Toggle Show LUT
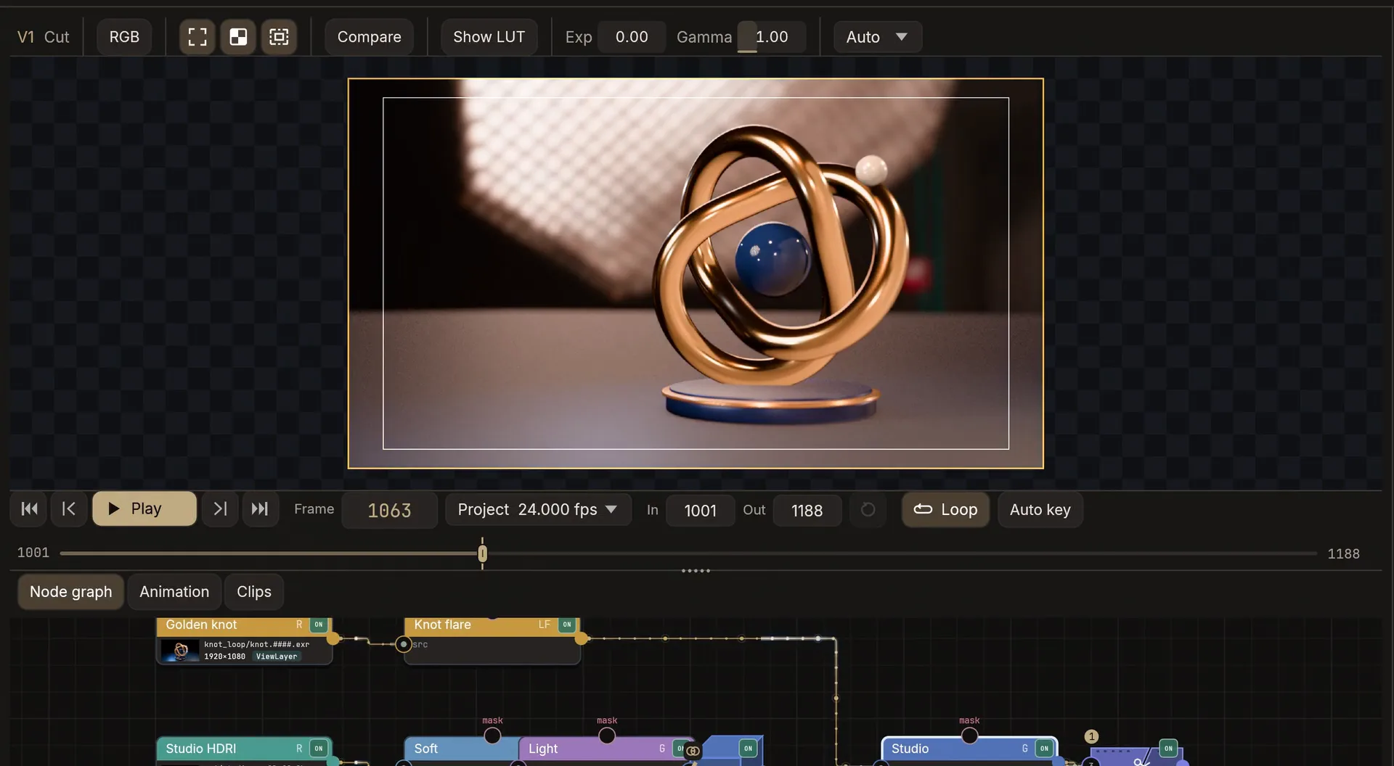Image resolution: width=1394 pixels, height=766 pixels. pyautogui.click(x=489, y=37)
